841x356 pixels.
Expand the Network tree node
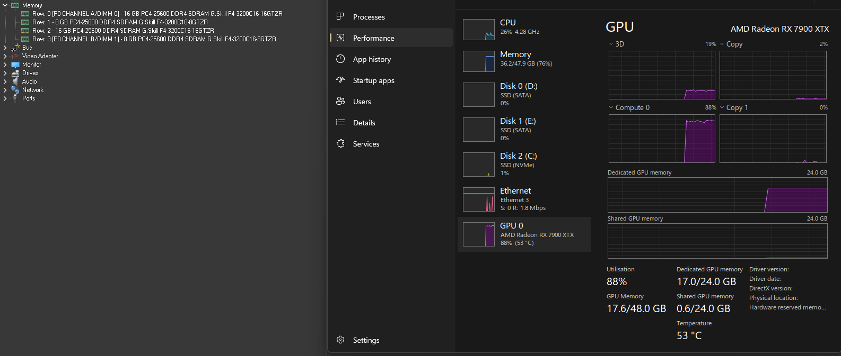tap(5, 90)
